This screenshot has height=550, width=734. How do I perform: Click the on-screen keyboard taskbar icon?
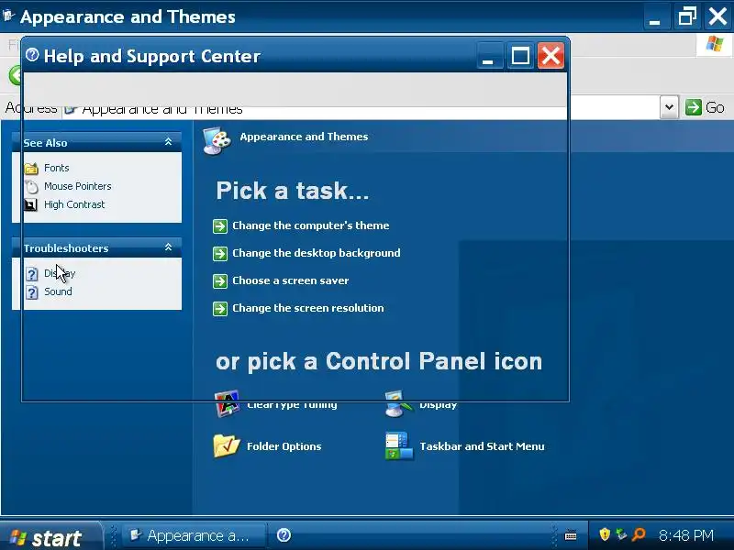(571, 535)
